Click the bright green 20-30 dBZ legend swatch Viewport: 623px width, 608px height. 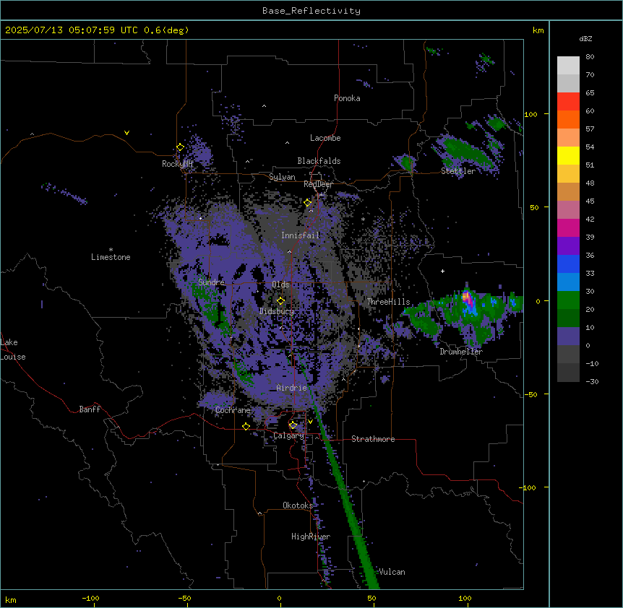568,300
